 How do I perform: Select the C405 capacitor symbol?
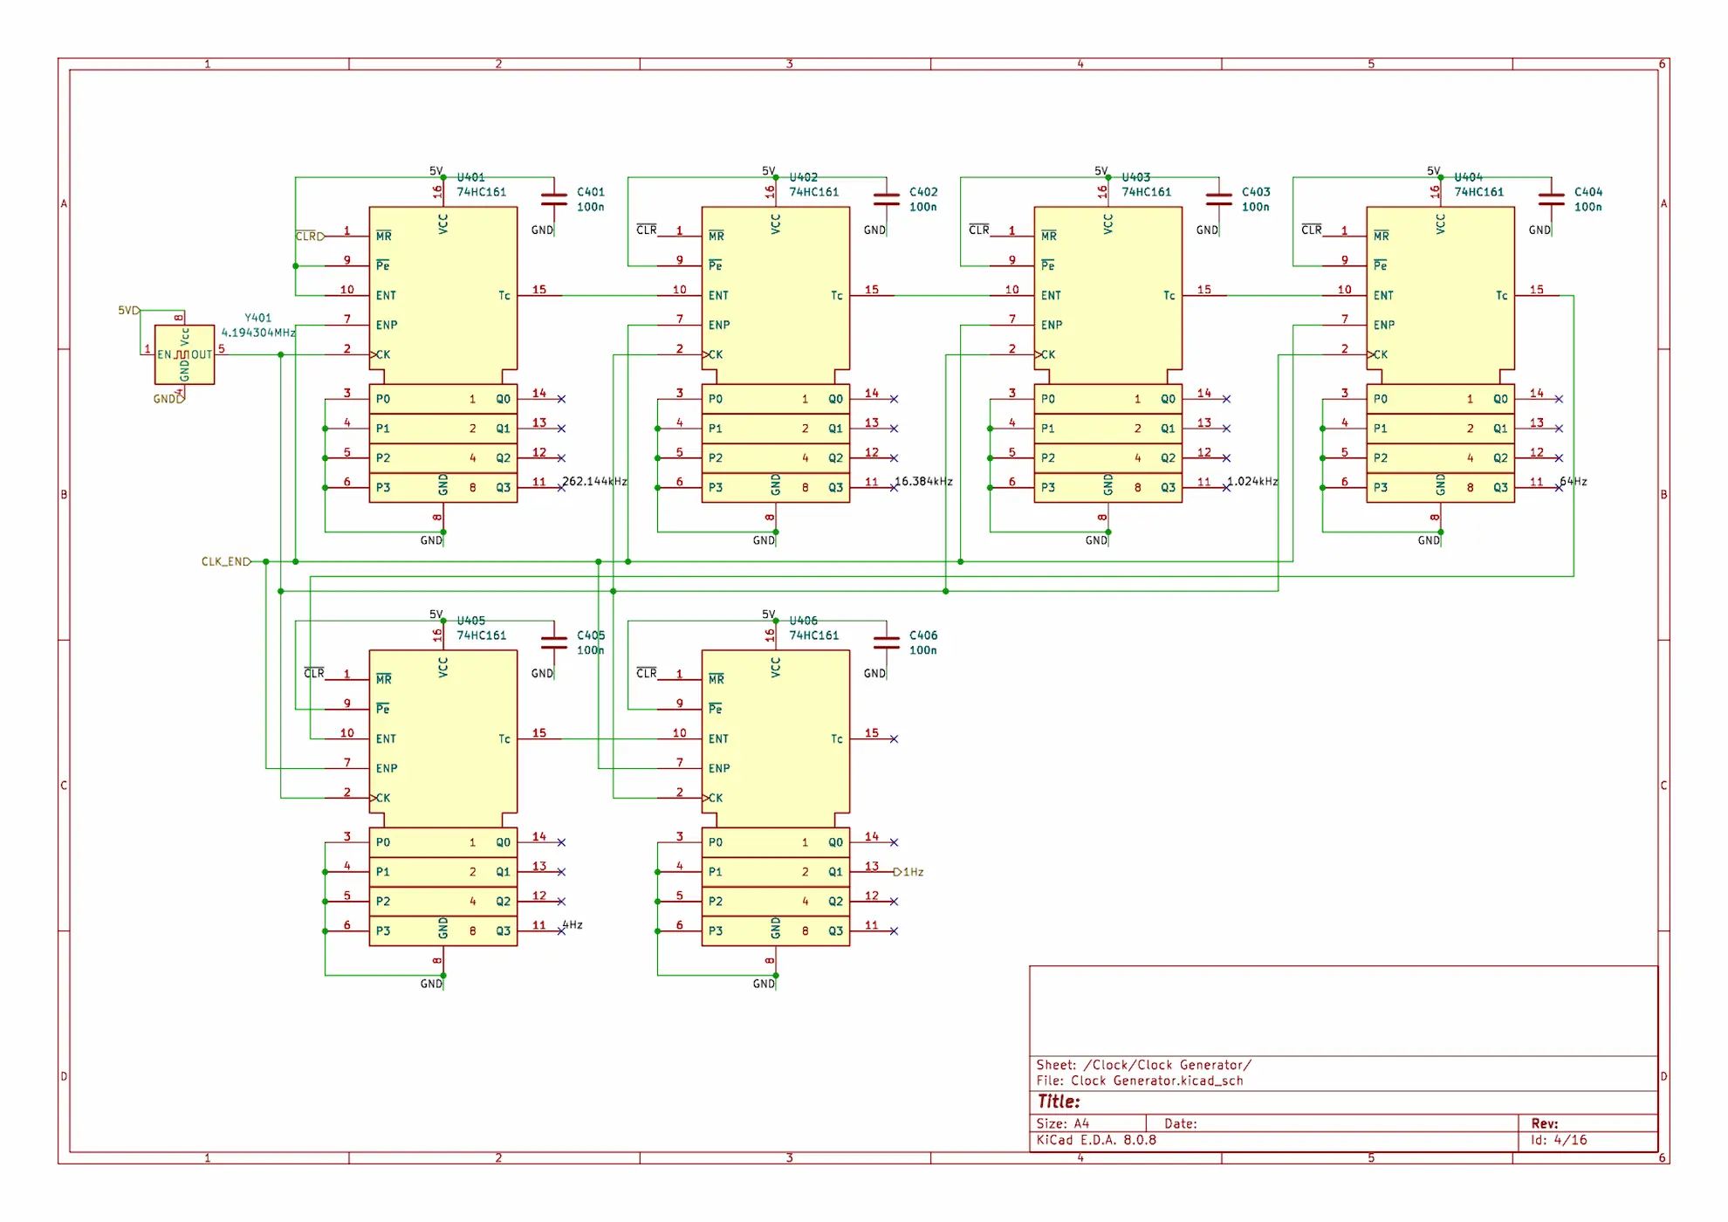click(x=554, y=642)
